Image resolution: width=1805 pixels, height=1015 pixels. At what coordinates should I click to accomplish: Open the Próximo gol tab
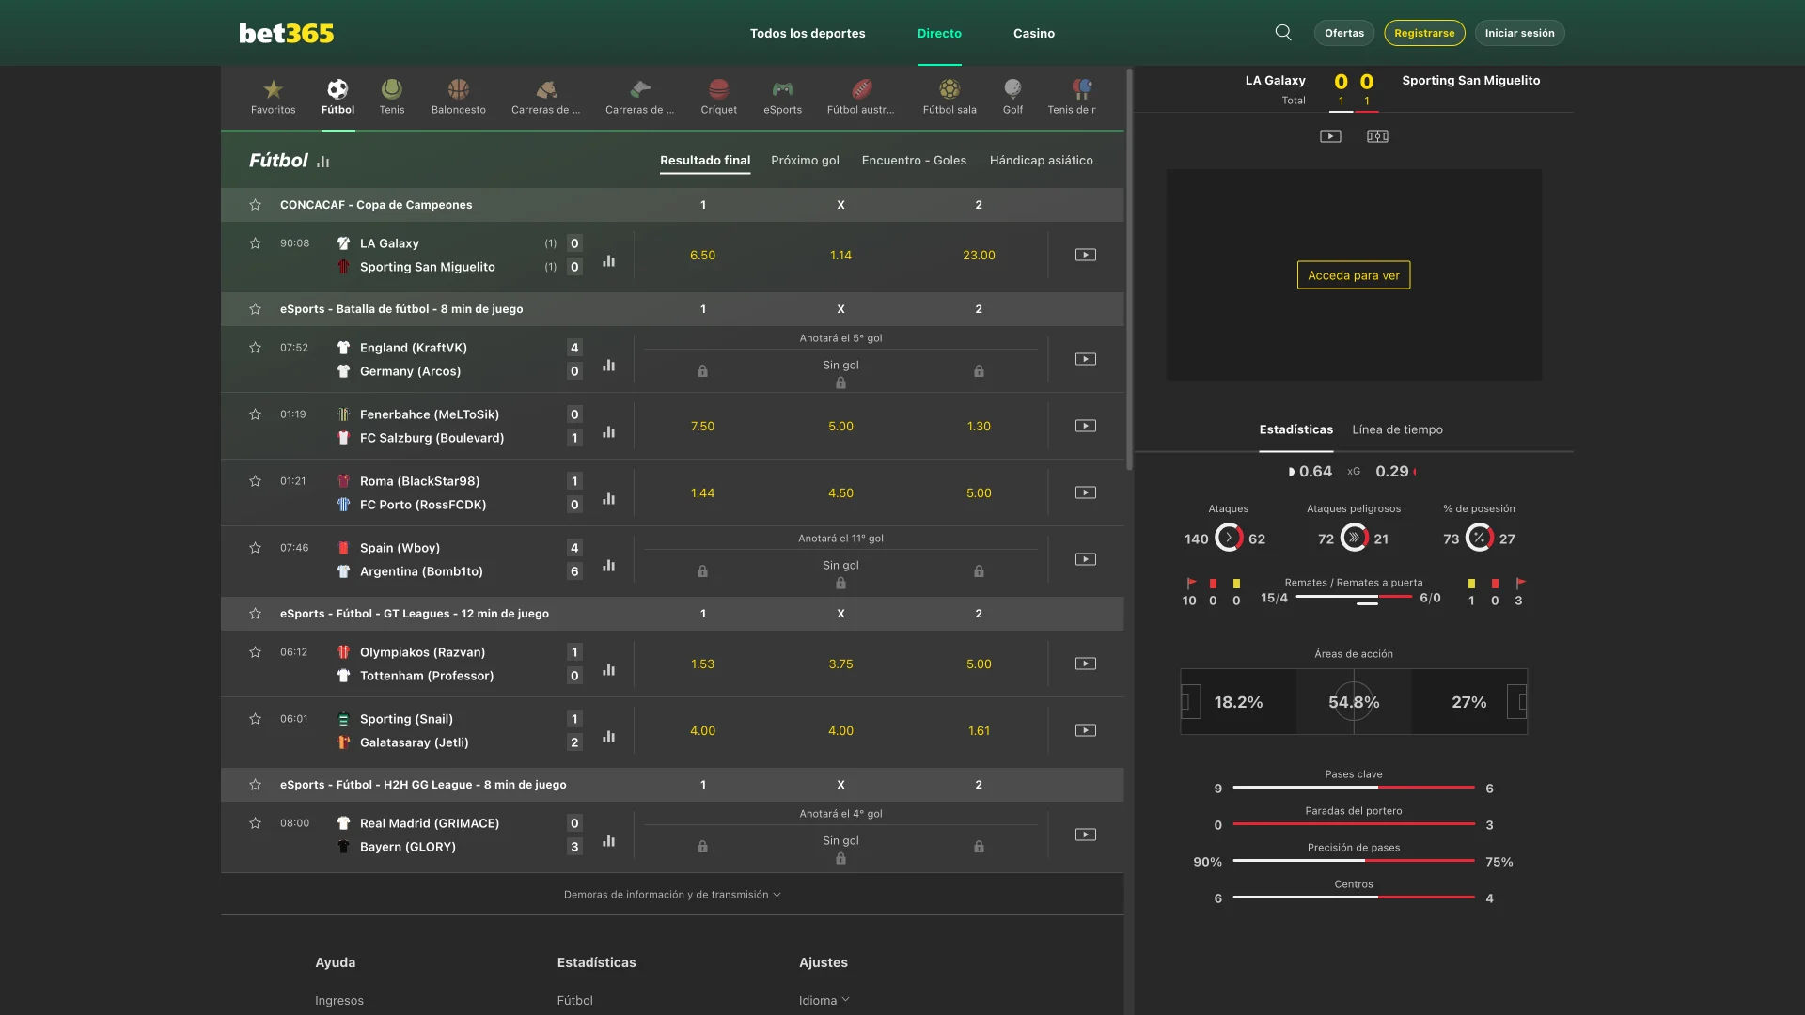[805, 160]
